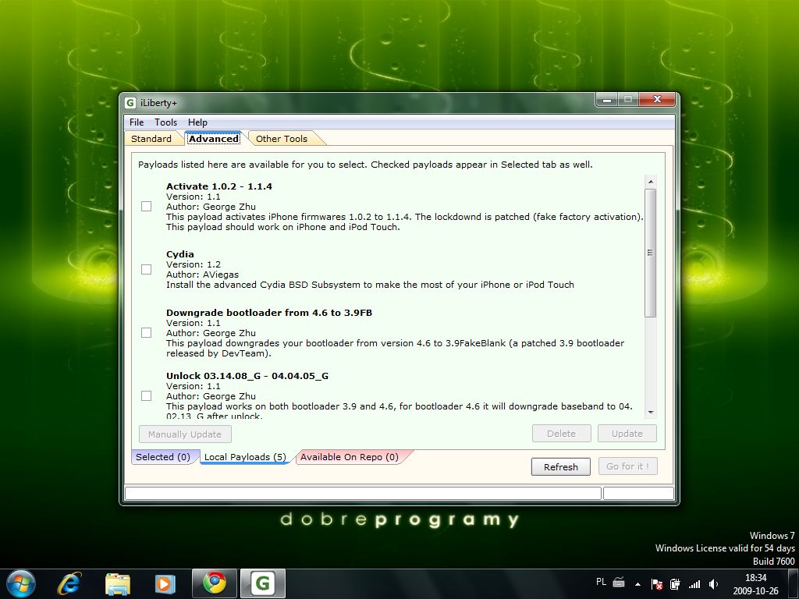
Task: Check Downgrade bootloader payload checkbox
Action: 146,332
